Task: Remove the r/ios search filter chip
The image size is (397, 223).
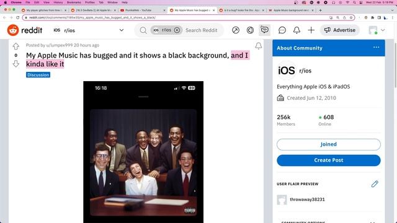Action: coord(177,30)
